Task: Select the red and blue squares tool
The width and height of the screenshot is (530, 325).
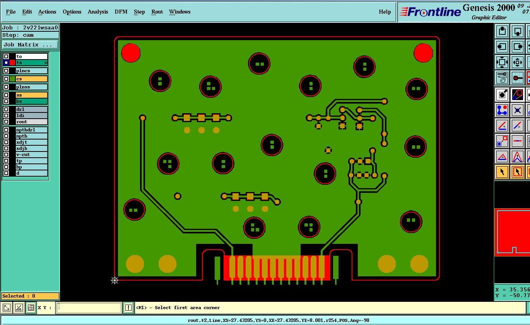Action: point(518,94)
